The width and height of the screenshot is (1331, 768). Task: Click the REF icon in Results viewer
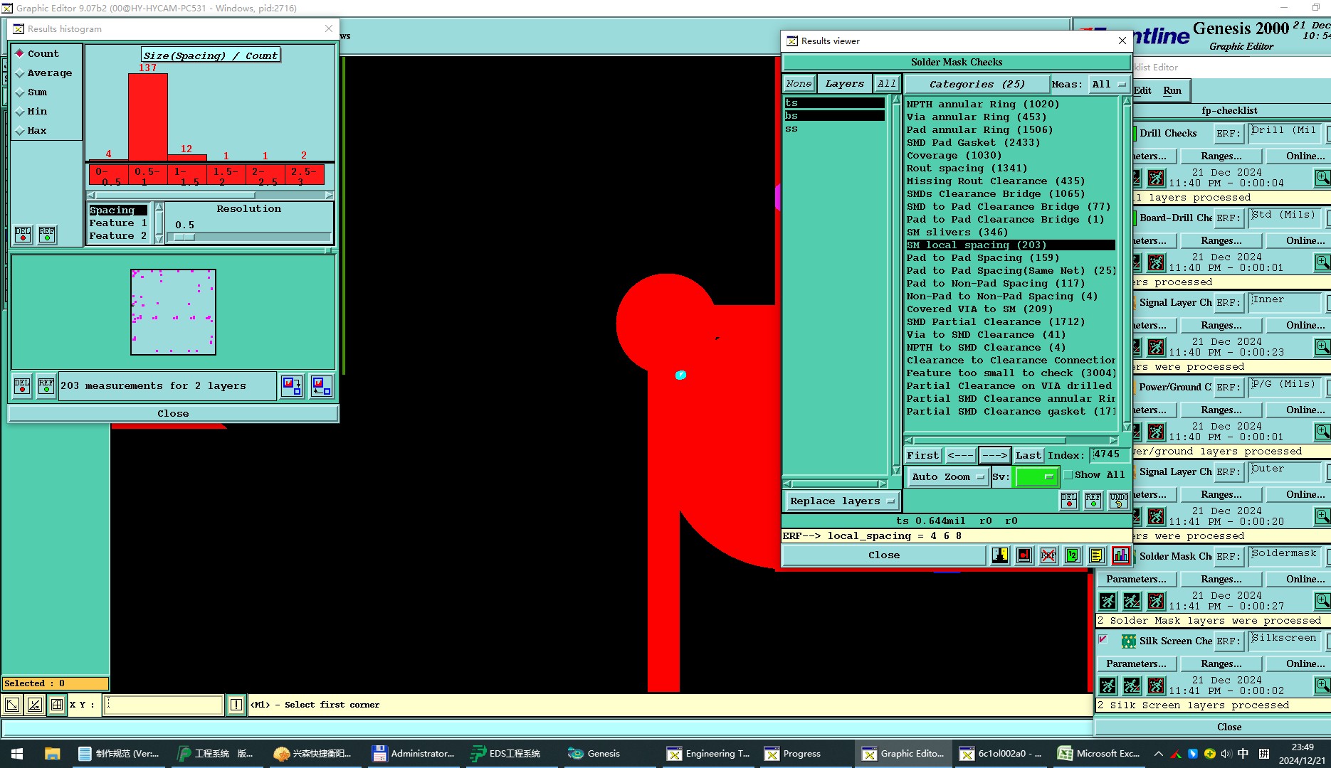coord(1093,501)
